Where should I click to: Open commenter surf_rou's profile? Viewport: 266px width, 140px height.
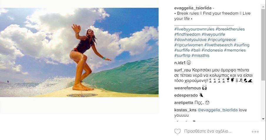pyautogui.click(x=183, y=70)
